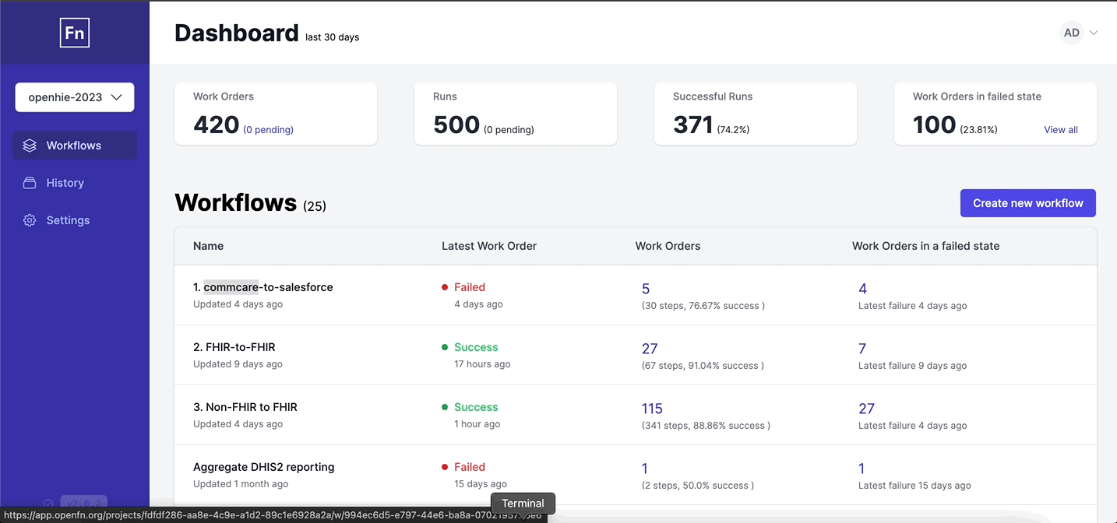
Task: Click the (0 pending) work orders link
Action: tap(268, 130)
